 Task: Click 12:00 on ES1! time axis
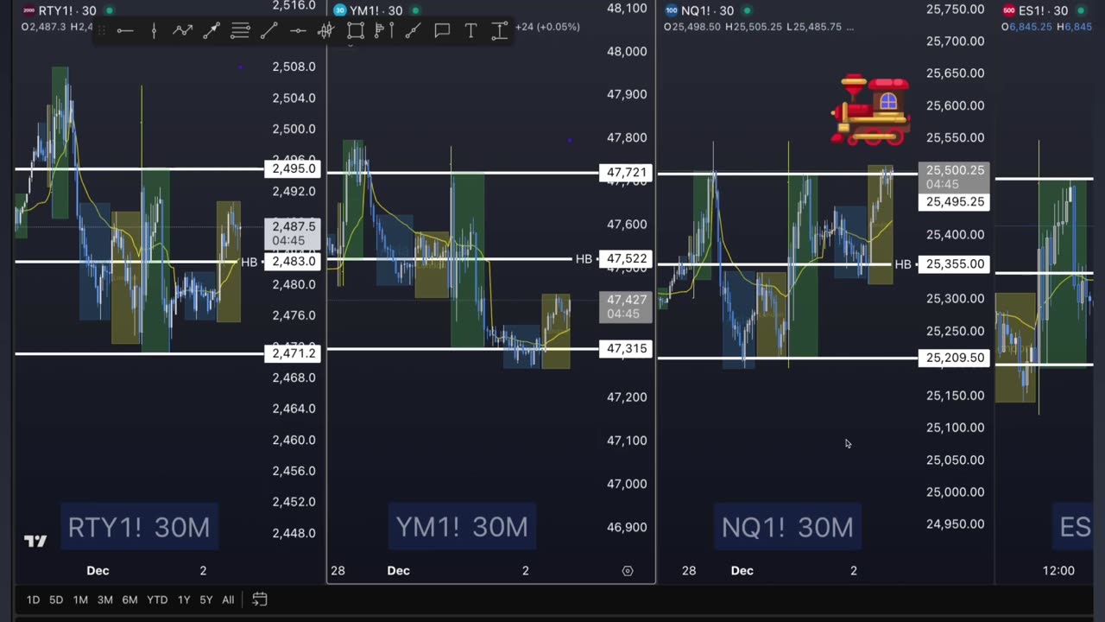coord(1058,570)
